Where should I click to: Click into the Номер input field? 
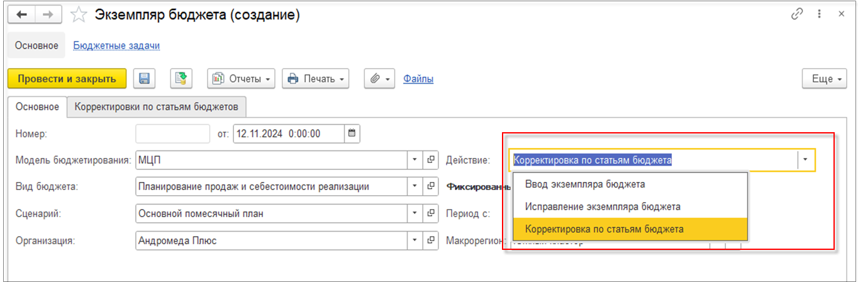point(172,133)
